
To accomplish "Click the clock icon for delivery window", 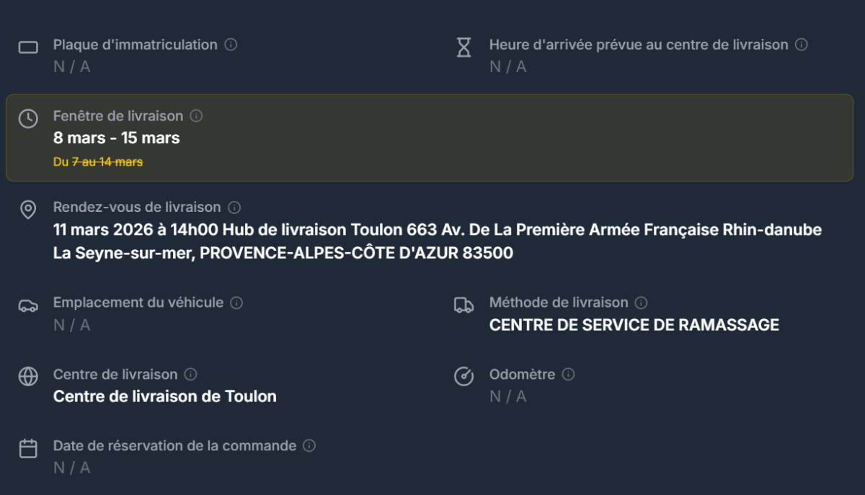I will pos(28,119).
